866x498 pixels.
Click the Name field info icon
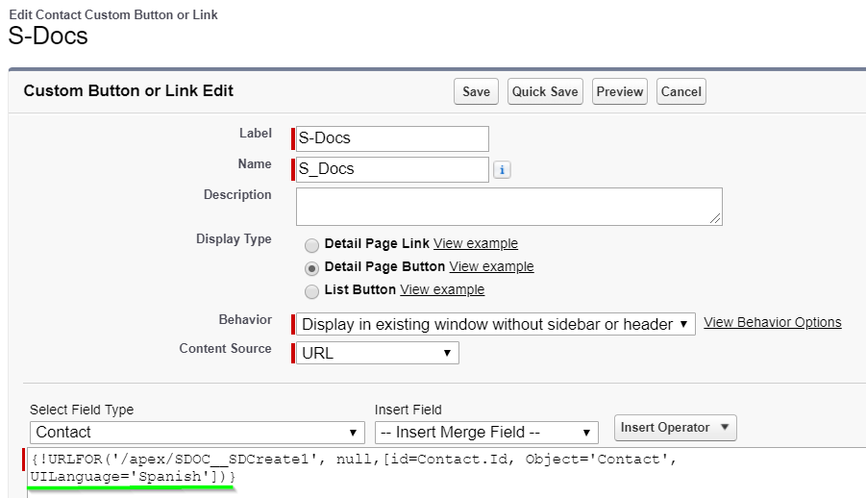click(x=502, y=169)
